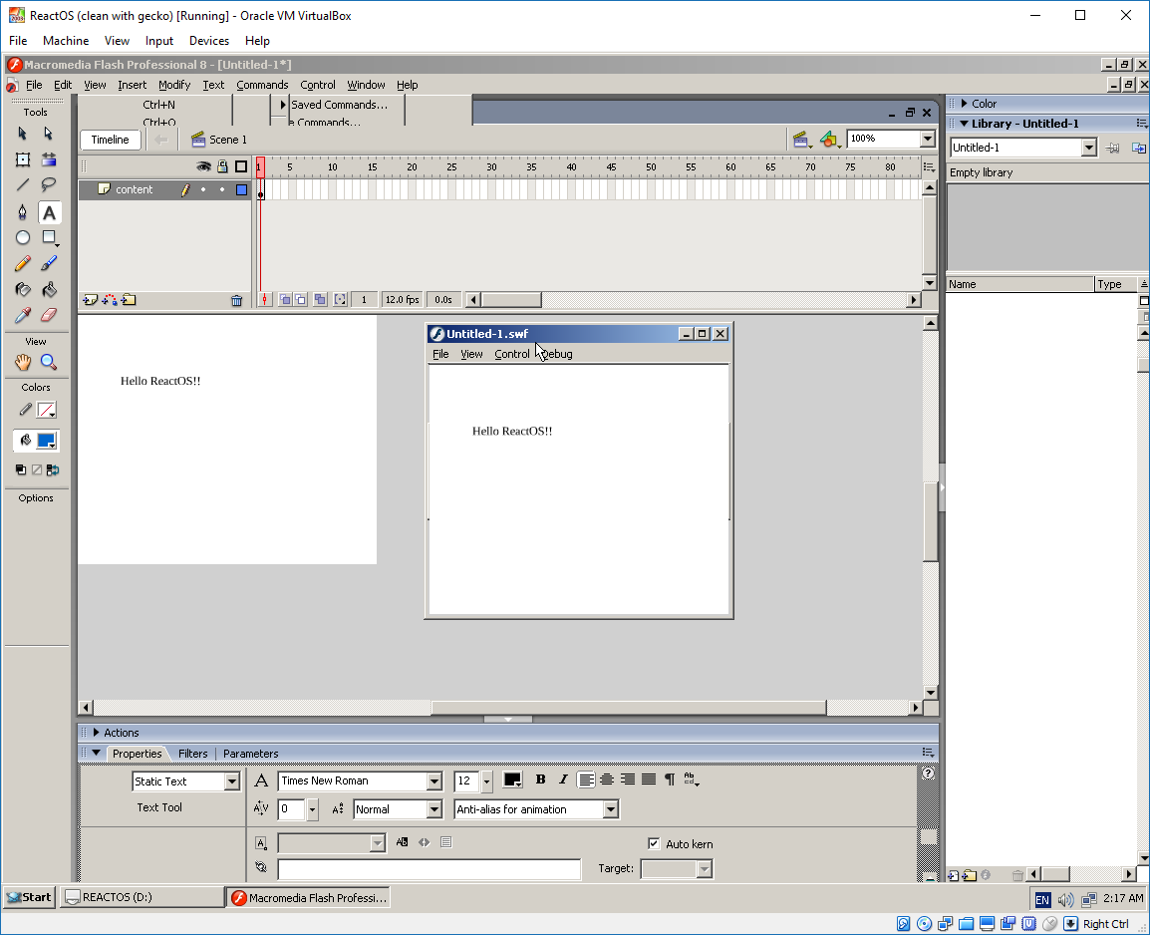This screenshot has height=935, width=1150.
Task: Open the Untitled-1 library document dropdown
Action: pos(1089,148)
